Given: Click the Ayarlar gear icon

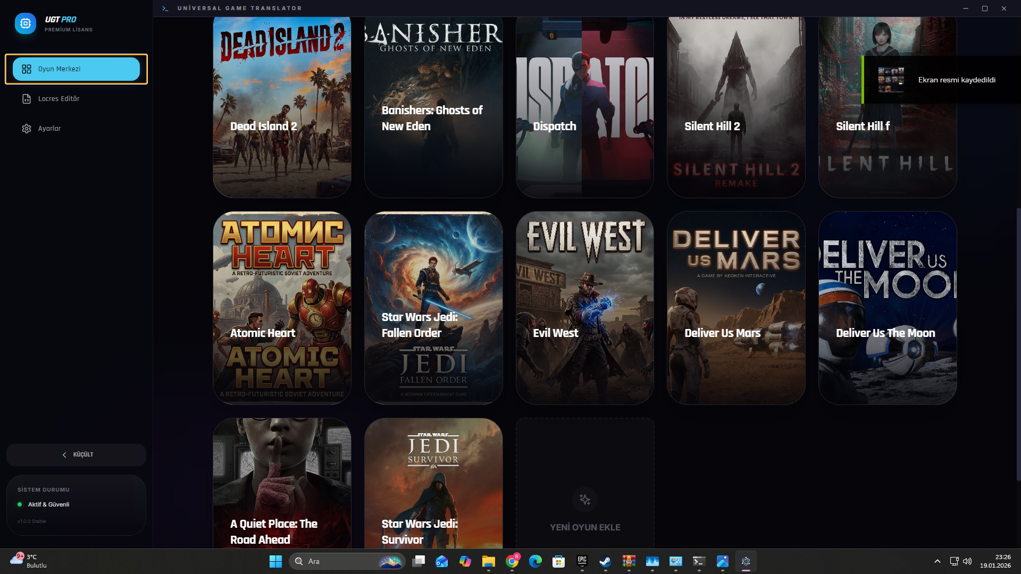Looking at the screenshot, I should [x=27, y=129].
